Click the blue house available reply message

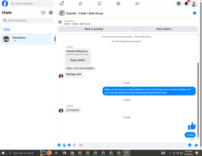coord(149,91)
